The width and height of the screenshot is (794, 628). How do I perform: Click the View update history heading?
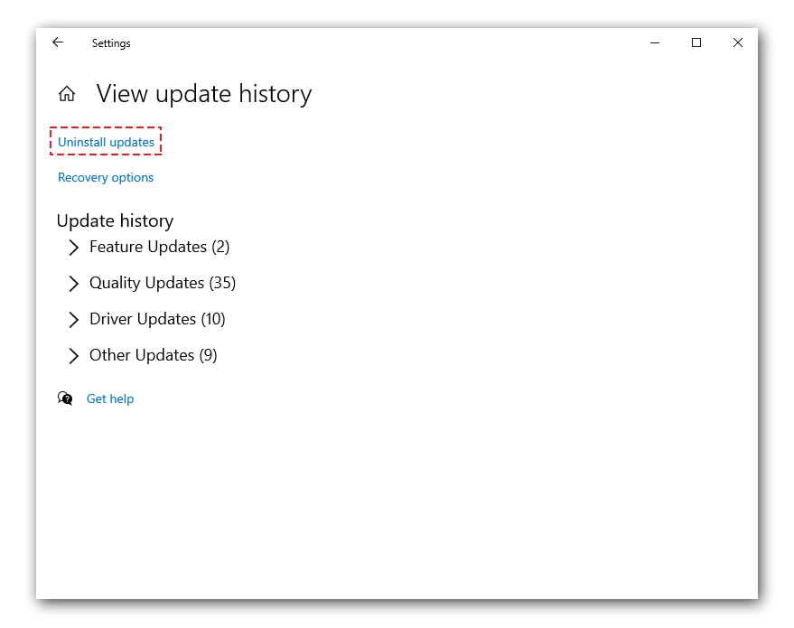coord(203,93)
